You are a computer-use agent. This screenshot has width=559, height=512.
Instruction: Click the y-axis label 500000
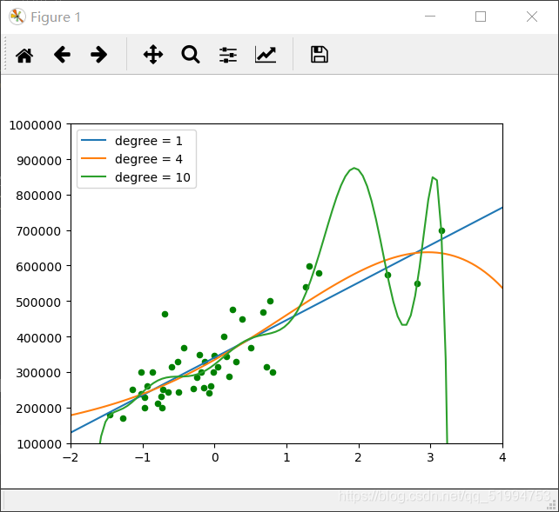click(x=39, y=303)
